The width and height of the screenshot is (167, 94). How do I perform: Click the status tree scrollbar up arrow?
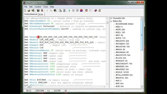(x=142, y=18)
